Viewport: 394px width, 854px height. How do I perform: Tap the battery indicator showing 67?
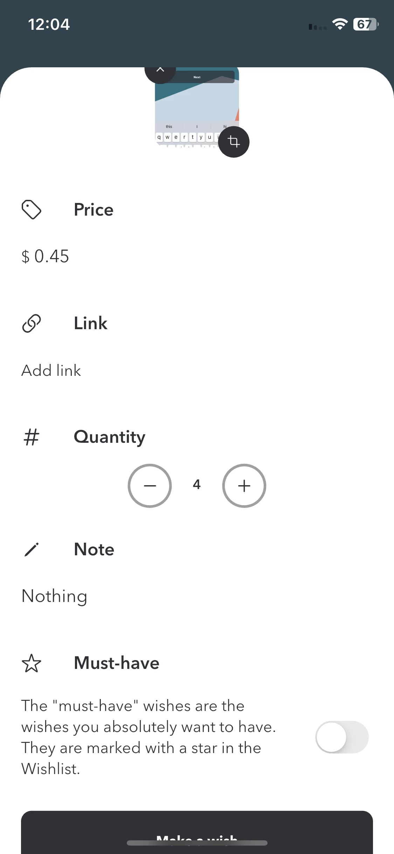tap(366, 24)
